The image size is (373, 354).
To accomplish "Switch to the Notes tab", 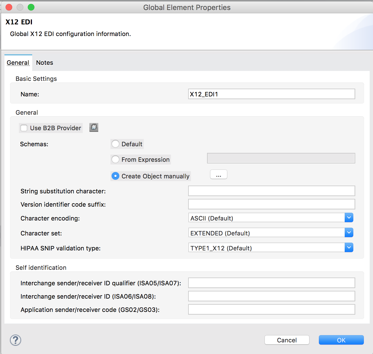I will pyautogui.click(x=45, y=63).
